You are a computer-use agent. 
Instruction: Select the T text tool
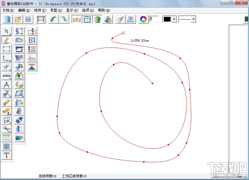pyautogui.click(x=7, y=155)
